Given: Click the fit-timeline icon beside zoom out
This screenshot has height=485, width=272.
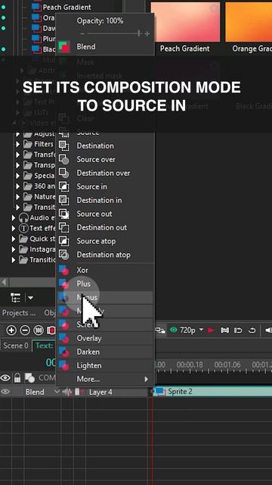Looking at the screenshot, I should coord(39,330).
